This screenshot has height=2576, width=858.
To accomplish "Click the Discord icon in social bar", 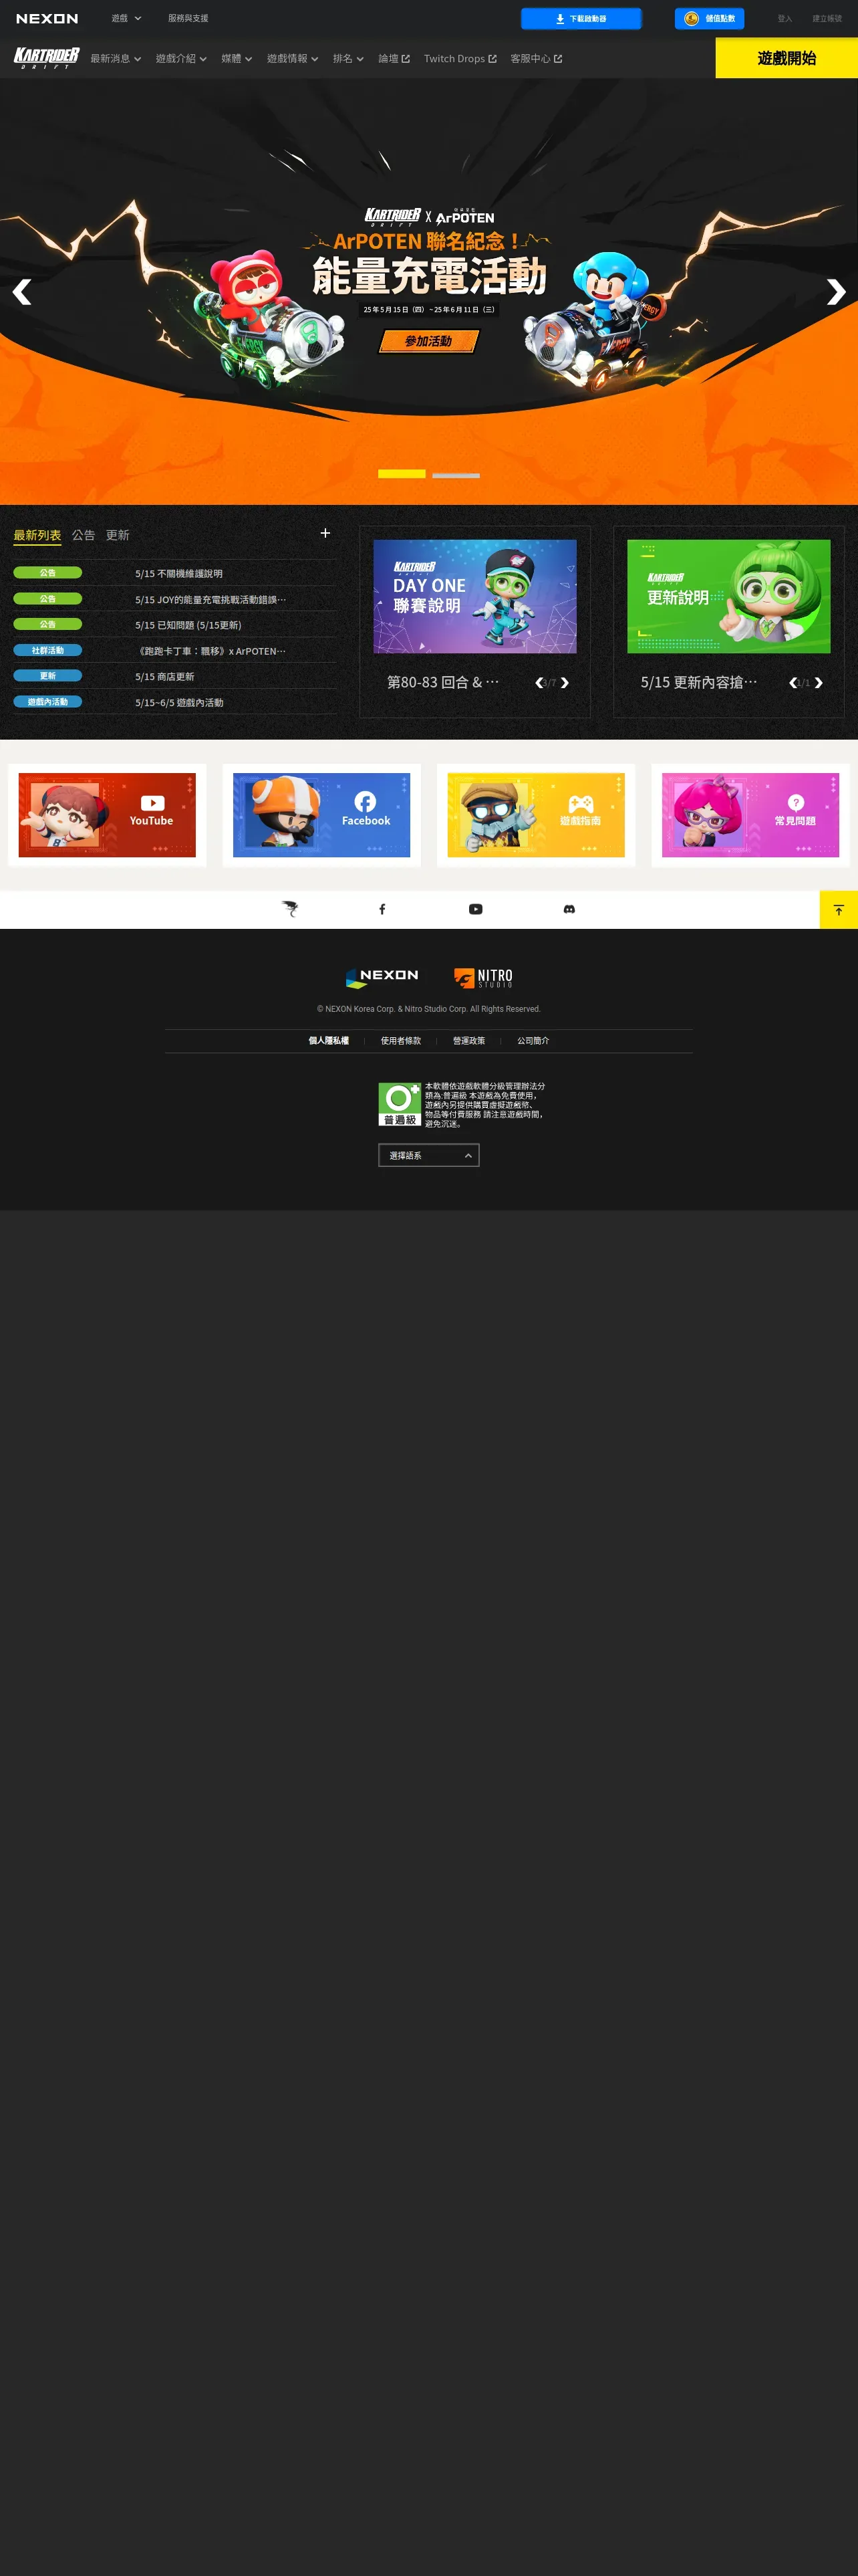I will (x=569, y=909).
